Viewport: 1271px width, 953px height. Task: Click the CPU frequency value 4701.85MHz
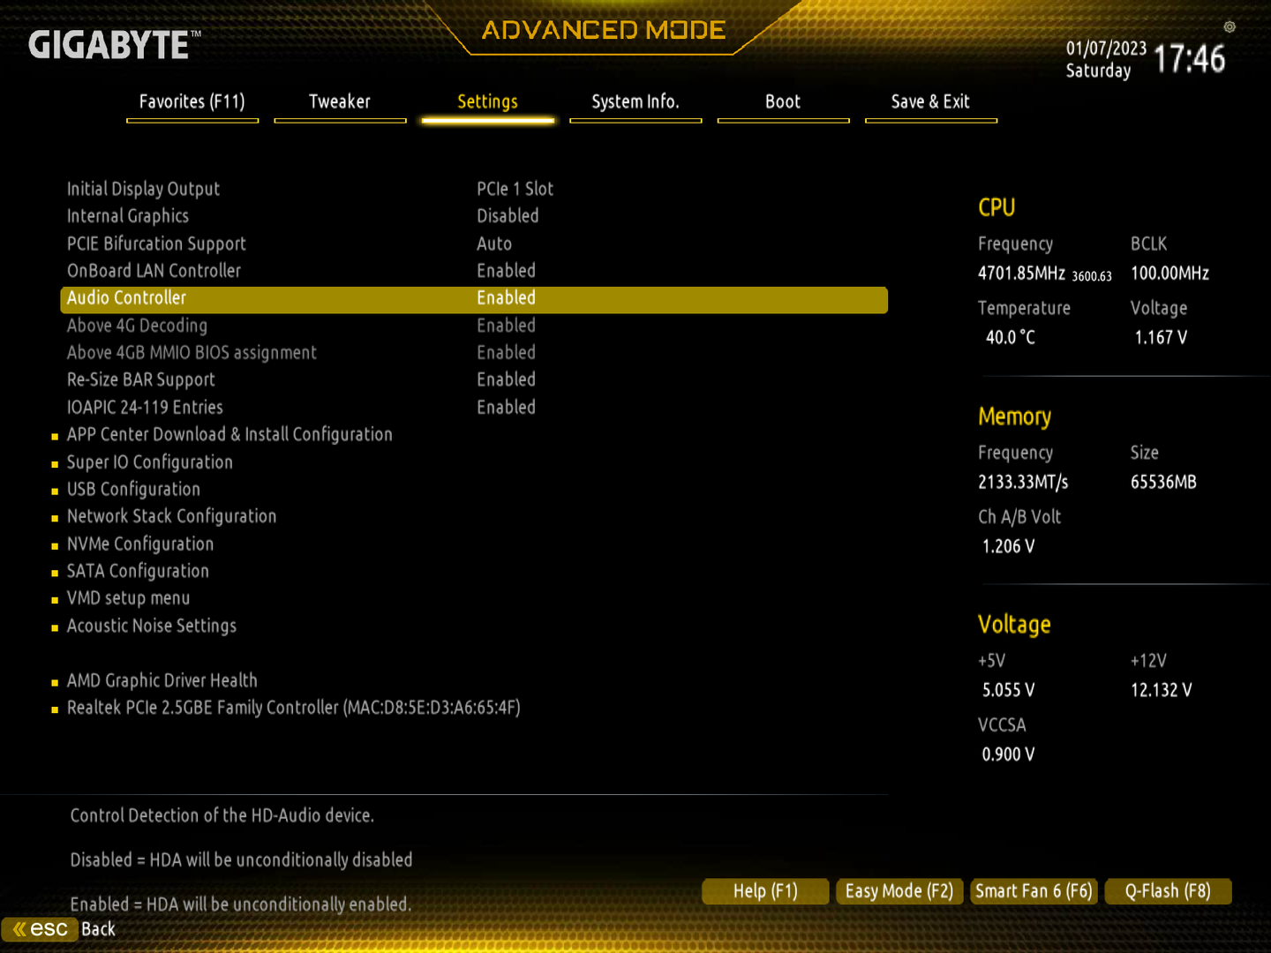pos(1021,274)
